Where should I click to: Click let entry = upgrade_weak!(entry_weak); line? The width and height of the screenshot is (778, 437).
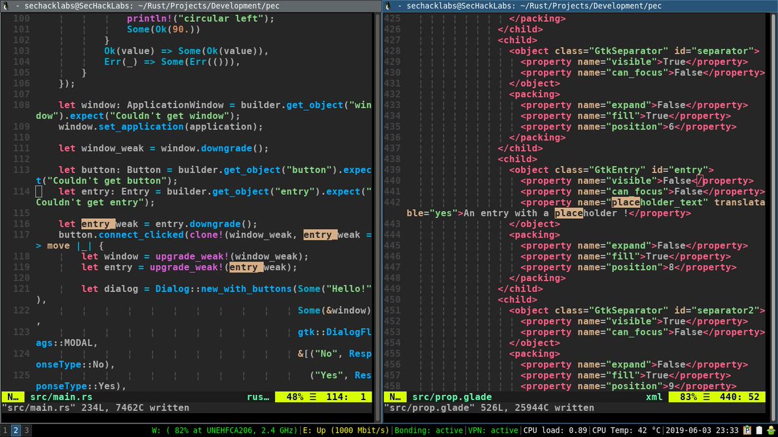point(189,267)
